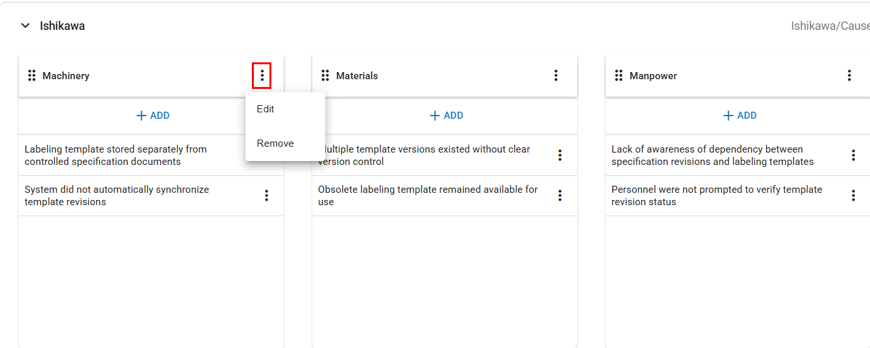Click the Ishikawa/Cause label at top right
The height and width of the screenshot is (348, 870).
point(830,26)
